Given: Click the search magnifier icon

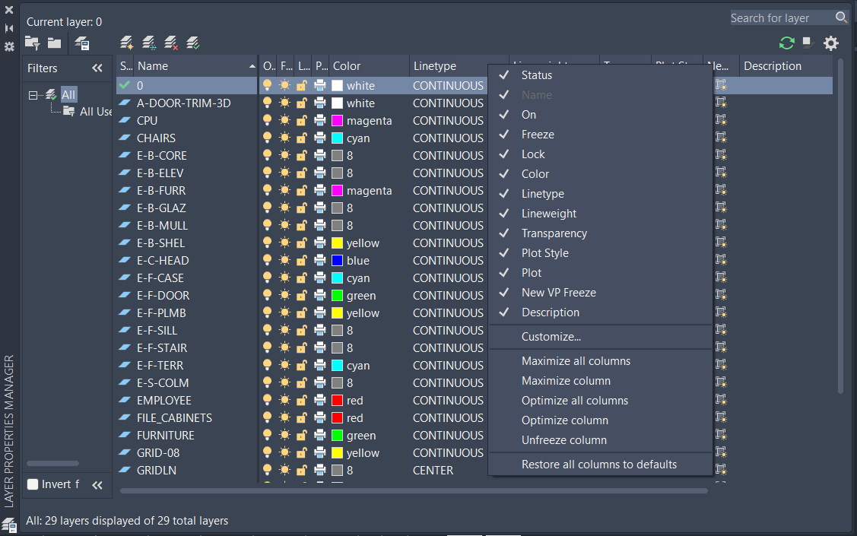Looking at the screenshot, I should [841, 17].
